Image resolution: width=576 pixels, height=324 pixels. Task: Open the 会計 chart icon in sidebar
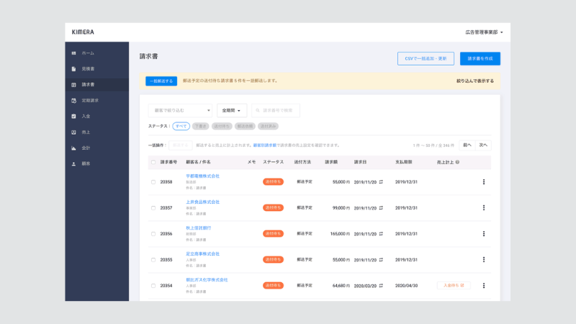click(x=73, y=148)
